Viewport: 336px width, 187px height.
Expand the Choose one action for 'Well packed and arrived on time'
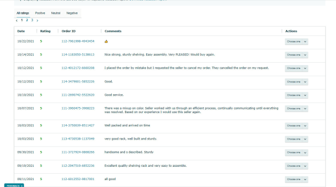point(296,126)
